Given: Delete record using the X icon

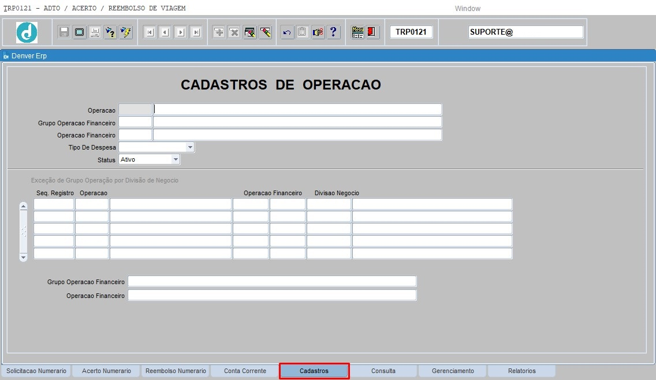Looking at the screenshot, I should [x=234, y=32].
